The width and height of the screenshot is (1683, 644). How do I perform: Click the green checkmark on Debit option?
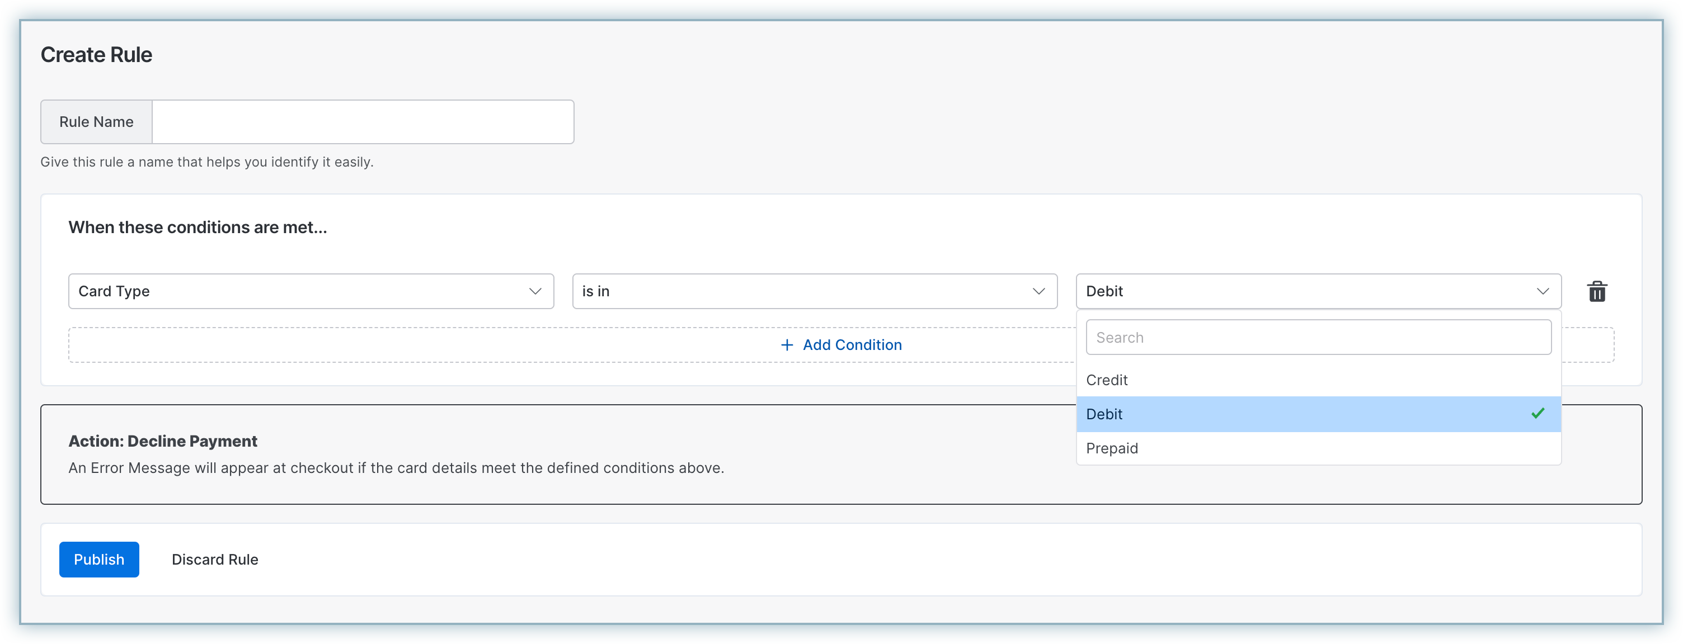tap(1538, 413)
